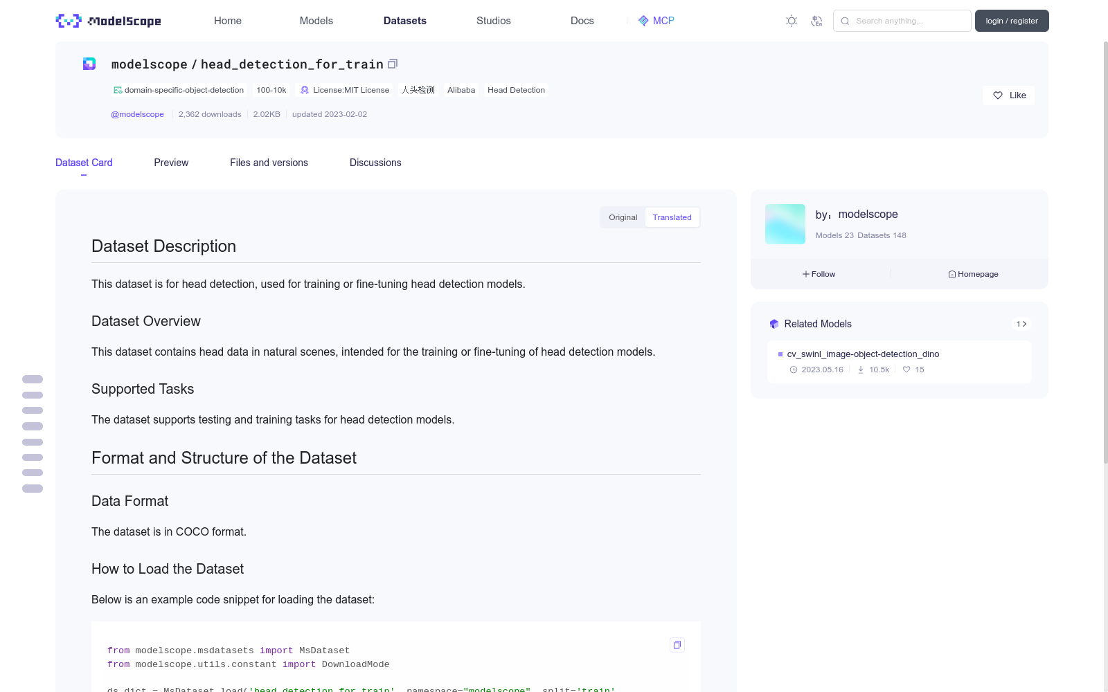The width and height of the screenshot is (1108, 692).
Task: Click domain-specific-object-detection tag icon
Action: click(118, 90)
